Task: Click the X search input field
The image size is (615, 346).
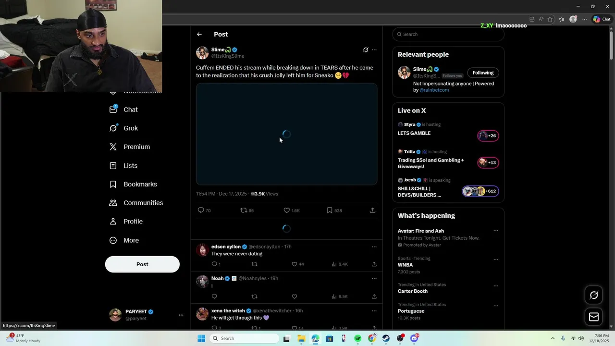Action: (x=448, y=34)
